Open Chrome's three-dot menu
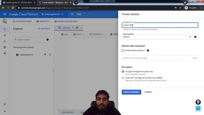This screenshot has width=204, height=115. pyautogui.click(x=201, y=8)
